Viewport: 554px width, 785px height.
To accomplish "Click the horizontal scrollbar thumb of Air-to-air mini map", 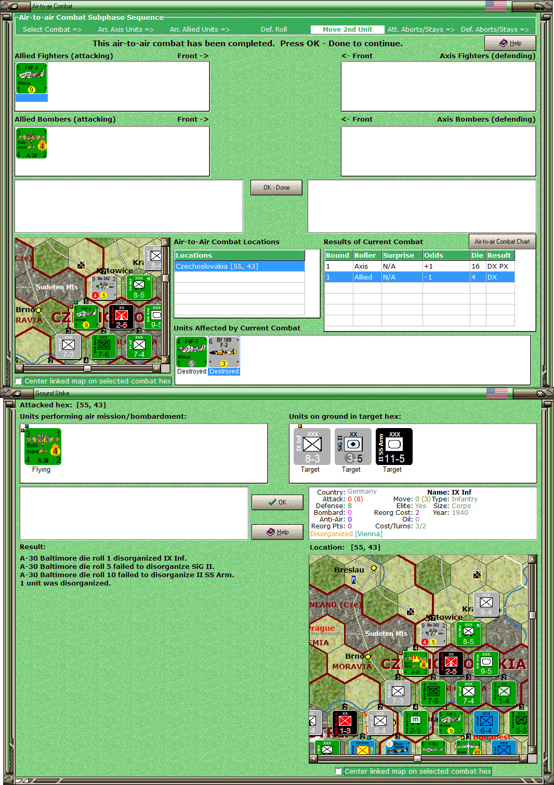I will pyautogui.click(x=87, y=368).
